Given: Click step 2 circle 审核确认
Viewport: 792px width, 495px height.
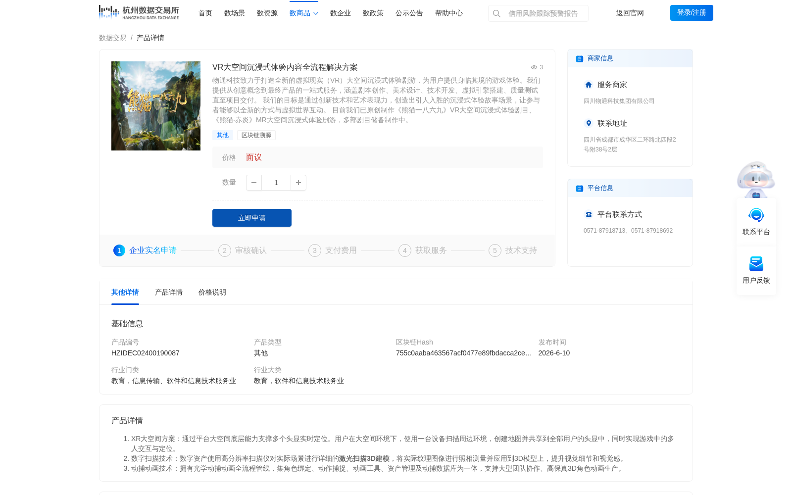Looking at the screenshot, I should pos(225,250).
